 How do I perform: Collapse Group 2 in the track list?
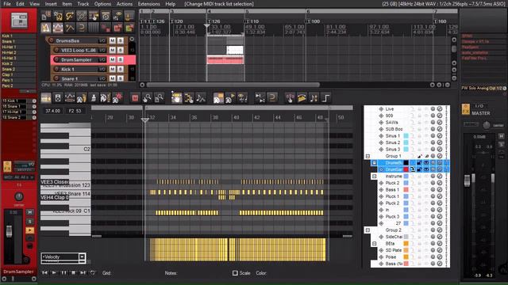pyautogui.click(x=368, y=230)
